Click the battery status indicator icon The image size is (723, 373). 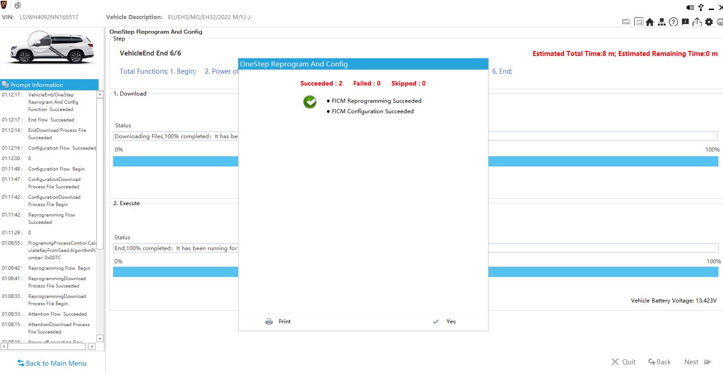pyautogui.click(x=690, y=7)
